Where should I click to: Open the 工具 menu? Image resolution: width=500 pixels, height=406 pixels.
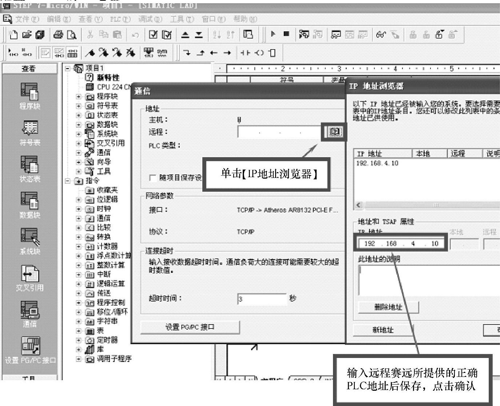(x=182, y=19)
